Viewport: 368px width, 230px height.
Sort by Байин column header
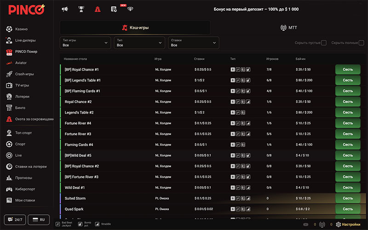click(301, 59)
